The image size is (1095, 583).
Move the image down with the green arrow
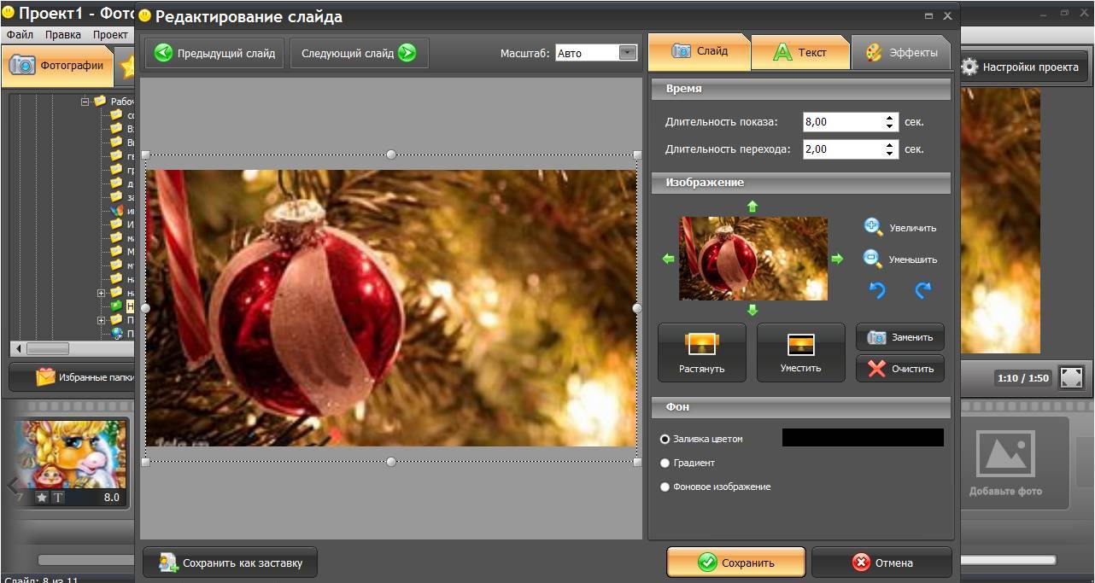pyautogui.click(x=752, y=310)
